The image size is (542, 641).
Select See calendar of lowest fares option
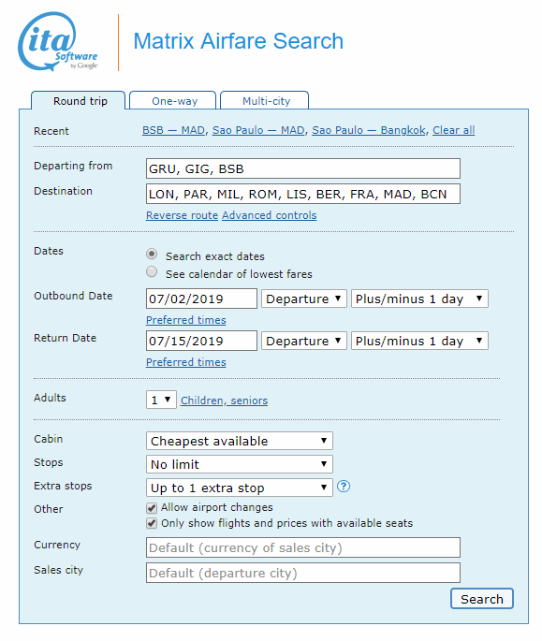[152, 272]
